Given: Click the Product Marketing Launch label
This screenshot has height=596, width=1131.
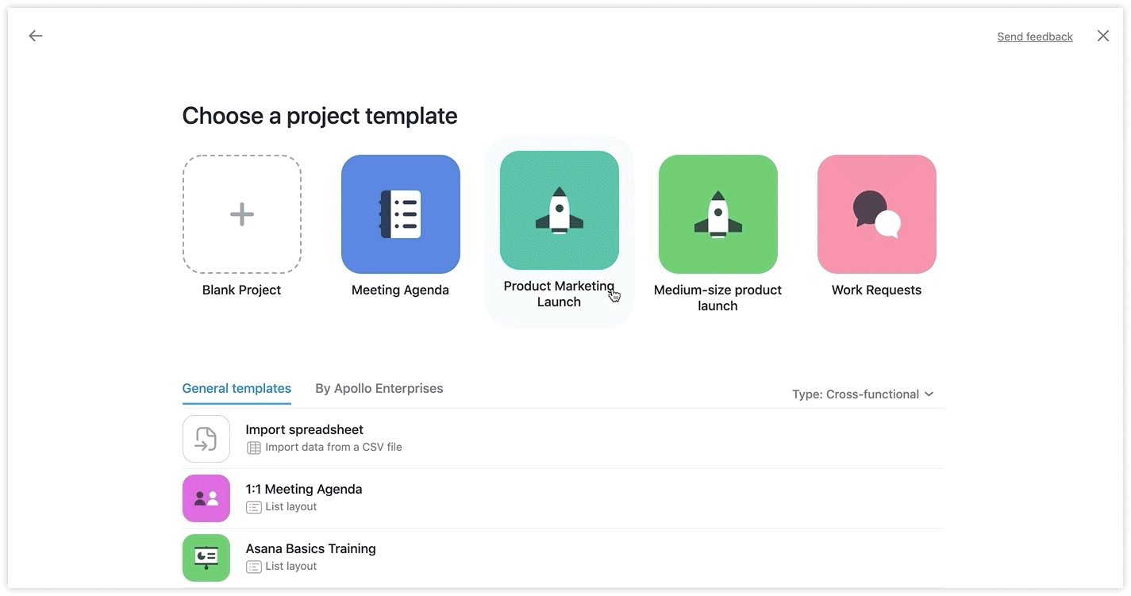Looking at the screenshot, I should (x=560, y=294).
